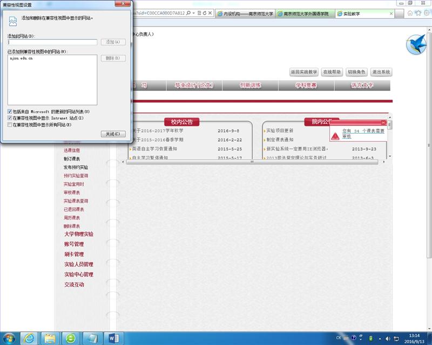Open the 学科竞赛 navigation menu
Image resolution: width=432 pixels, height=345 pixels.
(306, 85)
